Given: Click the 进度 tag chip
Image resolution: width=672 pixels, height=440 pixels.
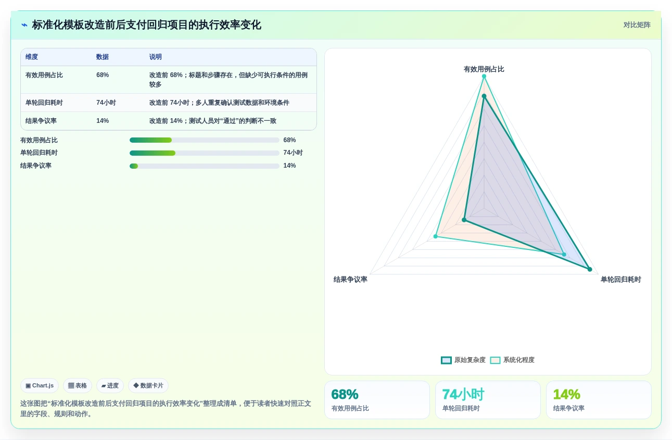Looking at the screenshot, I should coord(110,385).
